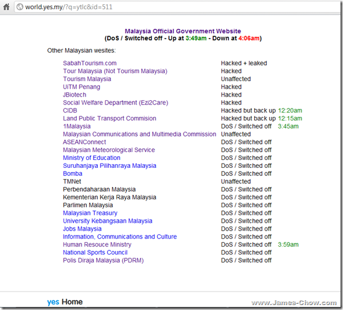Open the SabahTourism.com link
Screen dimensions: 343x310
(x=90, y=63)
